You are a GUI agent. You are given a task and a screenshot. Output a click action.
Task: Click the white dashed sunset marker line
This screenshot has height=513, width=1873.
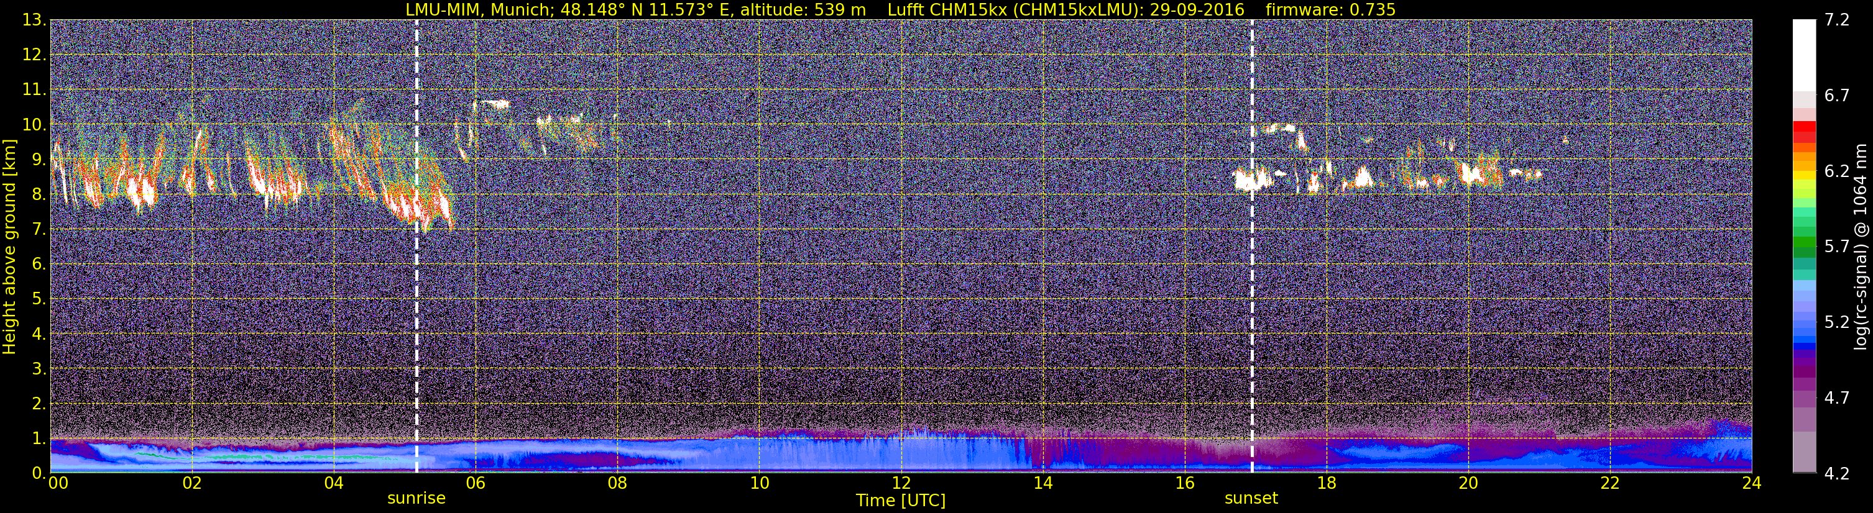tap(1252, 245)
